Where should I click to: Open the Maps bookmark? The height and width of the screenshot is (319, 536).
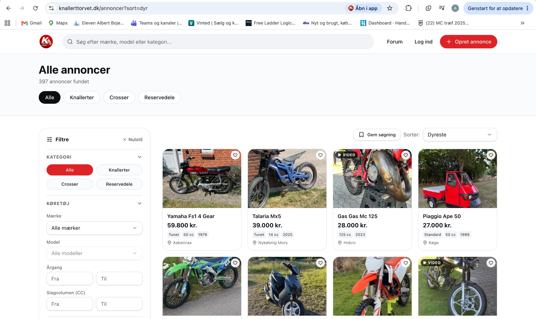pyautogui.click(x=58, y=23)
